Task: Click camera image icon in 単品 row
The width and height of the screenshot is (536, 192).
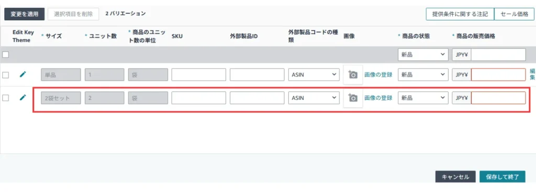Action: point(353,74)
